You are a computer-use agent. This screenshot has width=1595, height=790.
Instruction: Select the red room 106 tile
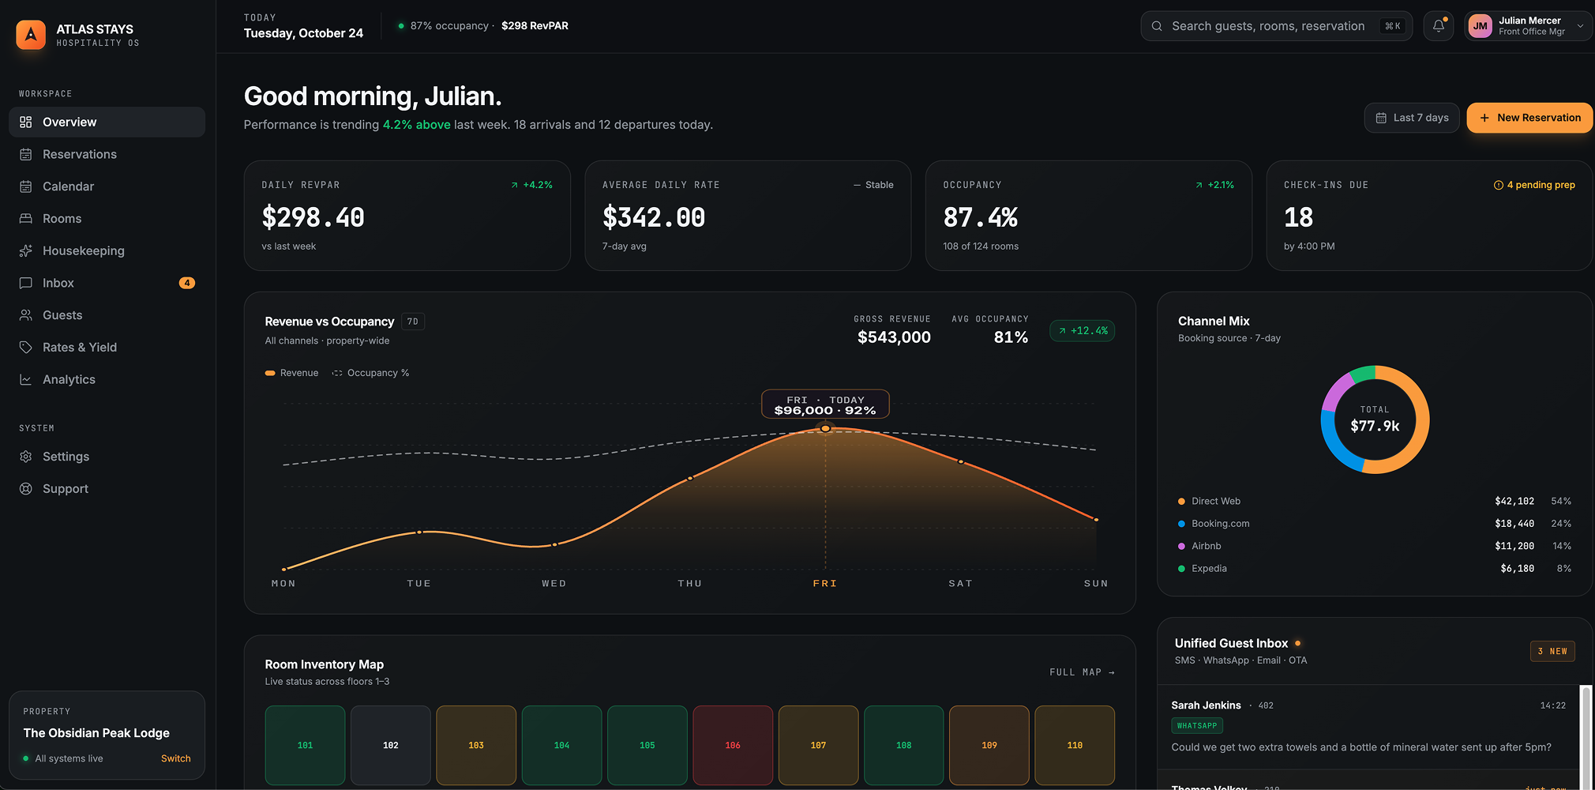pyautogui.click(x=733, y=745)
